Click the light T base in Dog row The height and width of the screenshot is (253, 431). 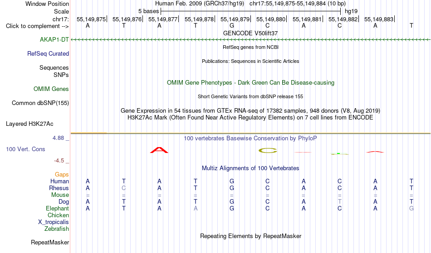[x=339, y=202]
